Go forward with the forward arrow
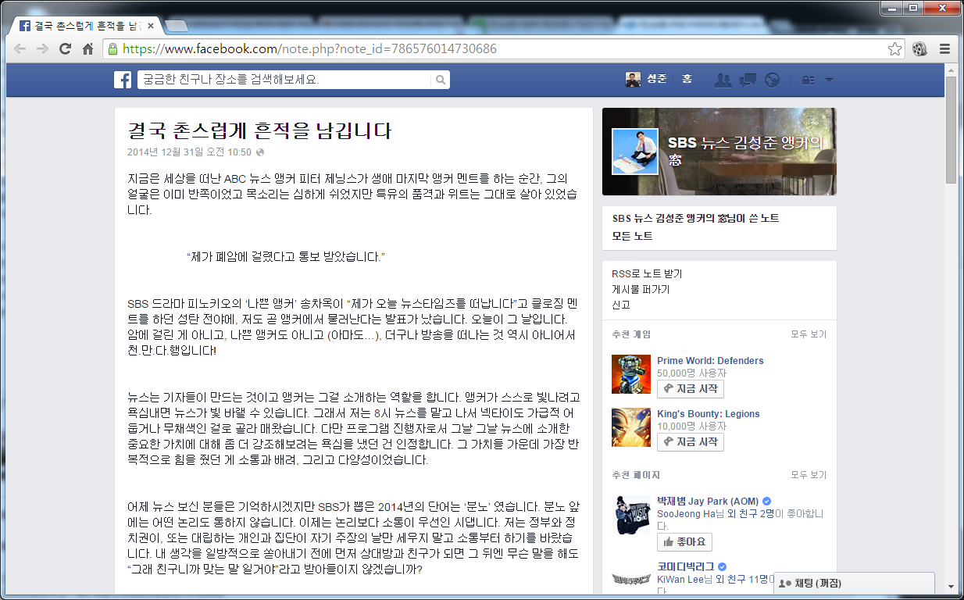This screenshot has width=964, height=600. (42, 48)
